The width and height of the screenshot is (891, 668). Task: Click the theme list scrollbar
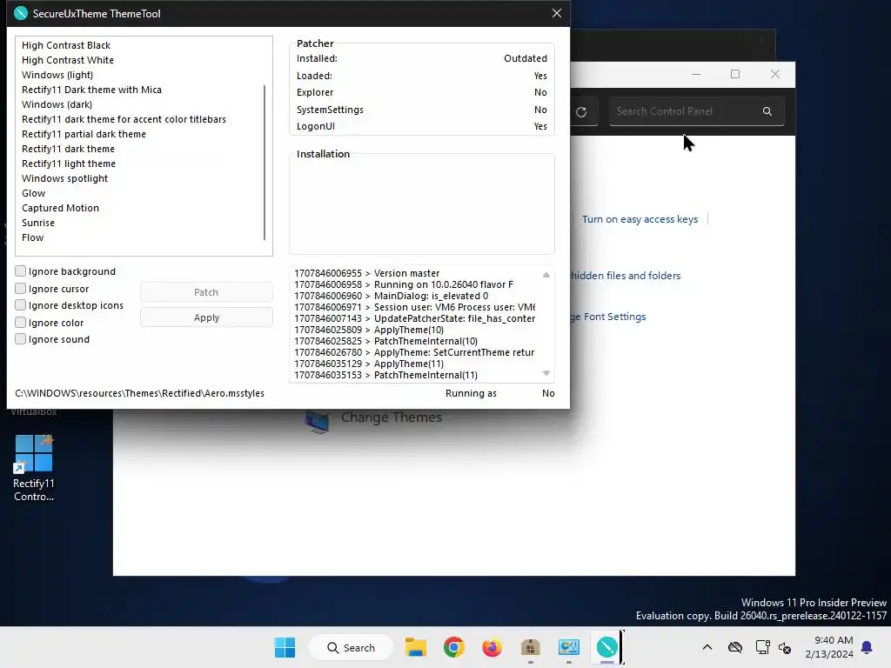pyautogui.click(x=265, y=163)
